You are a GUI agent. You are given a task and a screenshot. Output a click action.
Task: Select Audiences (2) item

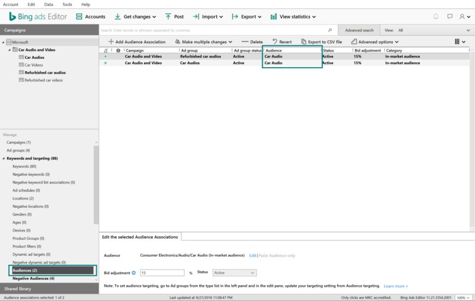coord(53,270)
